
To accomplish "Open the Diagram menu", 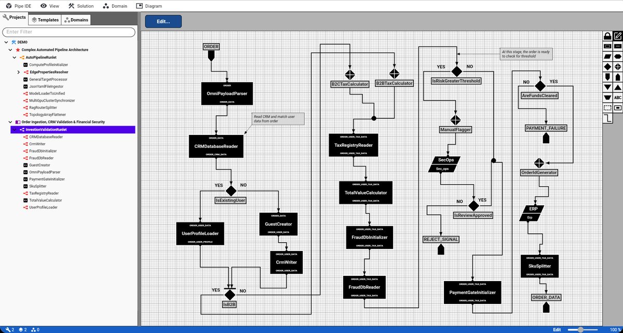I will 149,6.
